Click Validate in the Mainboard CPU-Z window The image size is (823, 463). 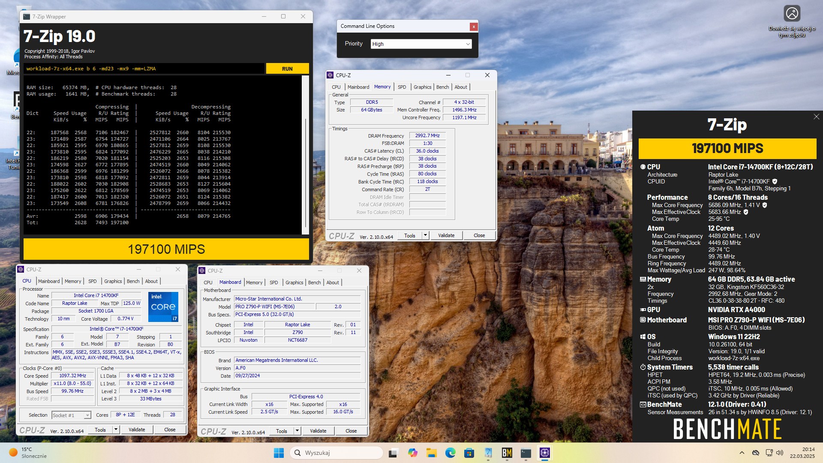(318, 431)
